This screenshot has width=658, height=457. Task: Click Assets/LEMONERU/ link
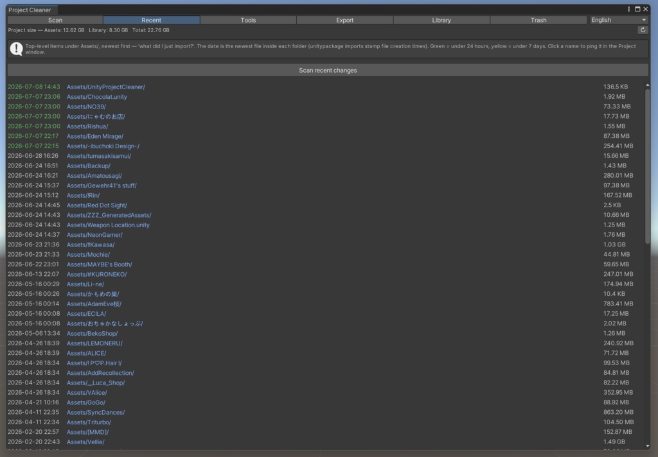(94, 343)
